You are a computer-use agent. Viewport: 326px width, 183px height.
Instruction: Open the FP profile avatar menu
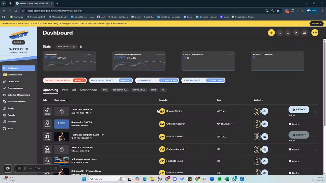click(315, 33)
